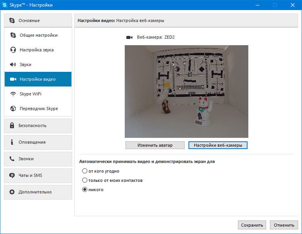Click the 'Веб-камера: ZED2' label
302x234 pixels.
156,37
